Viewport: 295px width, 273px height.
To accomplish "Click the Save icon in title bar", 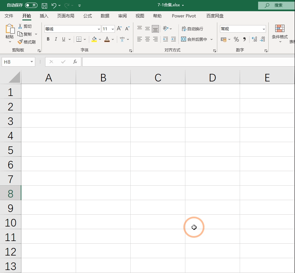I will pyautogui.click(x=44, y=6).
